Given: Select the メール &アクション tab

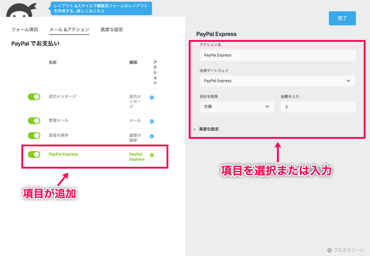Looking at the screenshot, I should pyautogui.click(x=69, y=29).
